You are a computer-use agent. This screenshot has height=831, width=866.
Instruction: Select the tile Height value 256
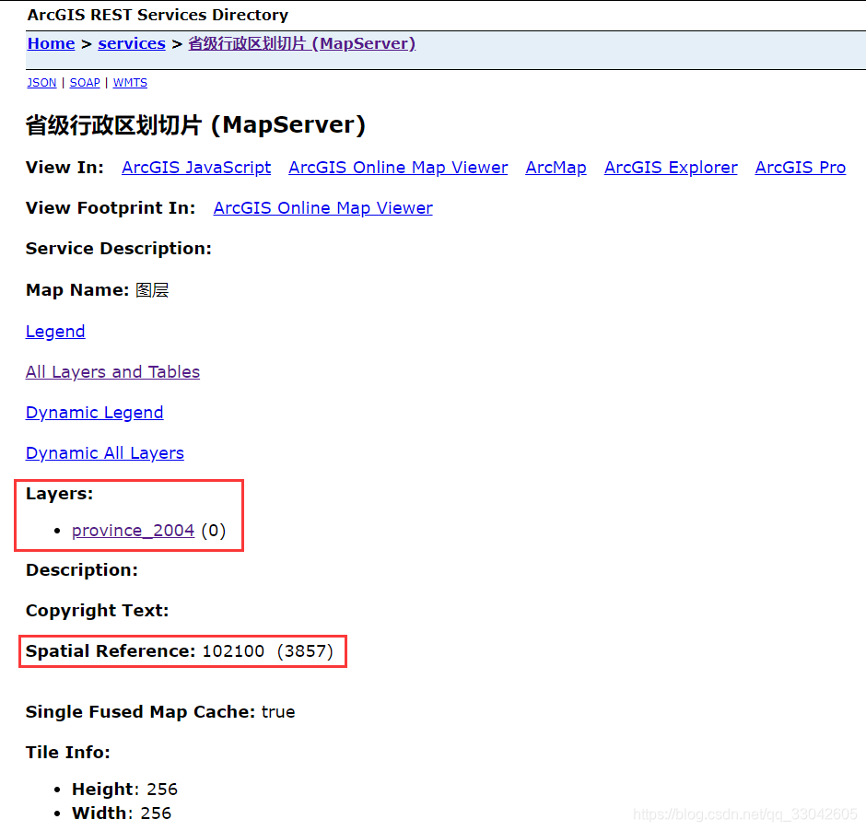[x=162, y=789]
